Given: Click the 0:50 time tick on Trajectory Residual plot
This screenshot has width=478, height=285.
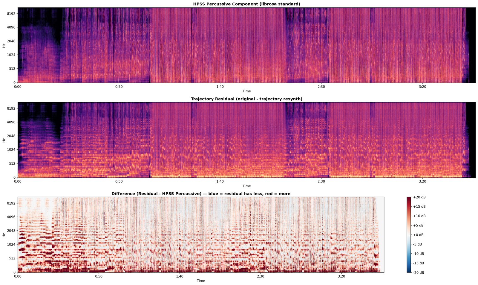Looking at the screenshot, I should (x=119, y=182).
